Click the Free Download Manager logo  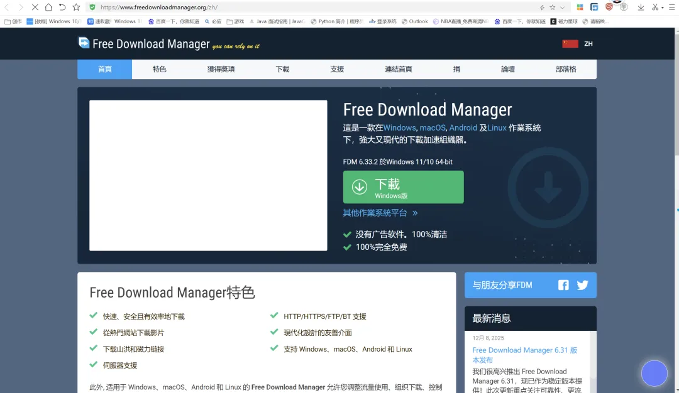pyautogui.click(x=169, y=44)
